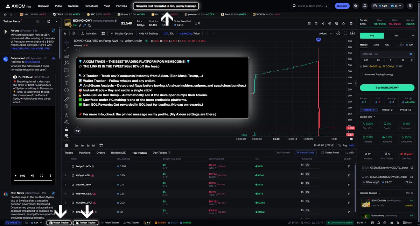Toggle MarketCap/Price display
The image size is (420, 226).
point(189,33)
